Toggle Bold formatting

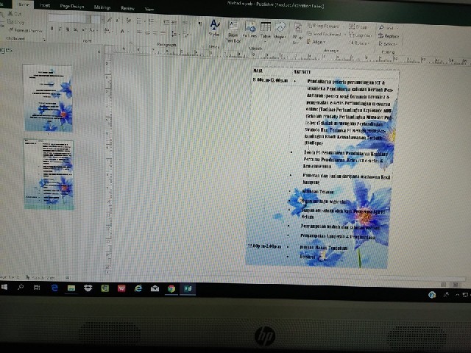click(x=52, y=29)
